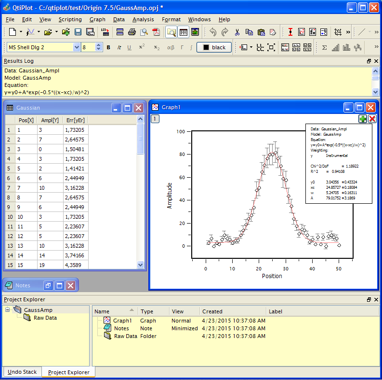The width and height of the screenshot is (382, 380).
Task: Toggle superscript formatting button
Action: point(142,47)
